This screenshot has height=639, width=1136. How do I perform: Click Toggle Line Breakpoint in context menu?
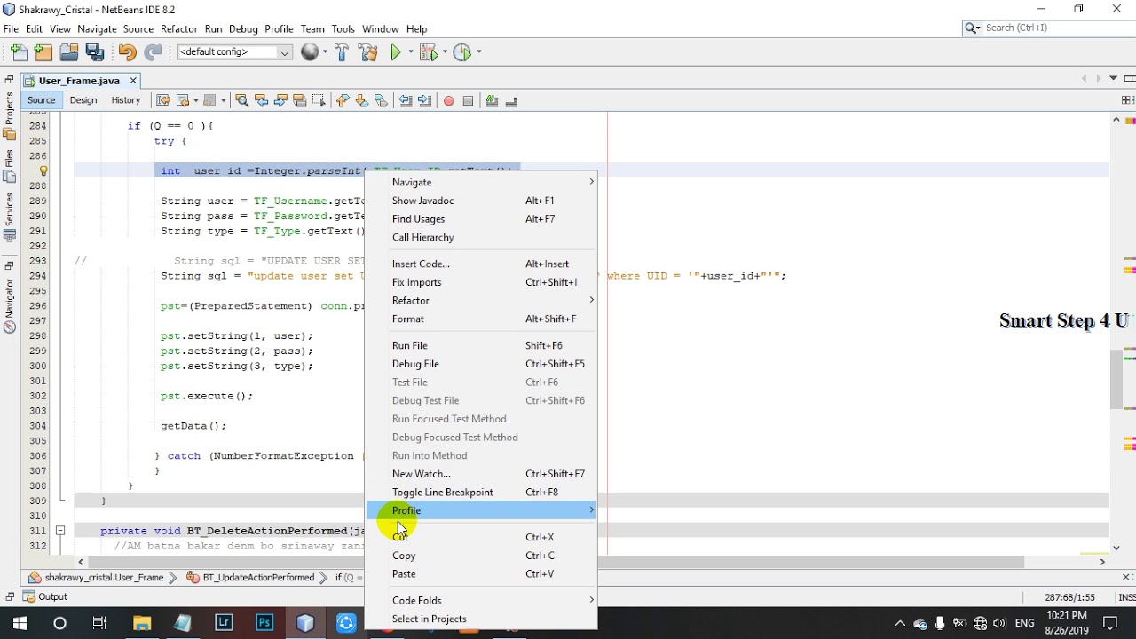482,492
